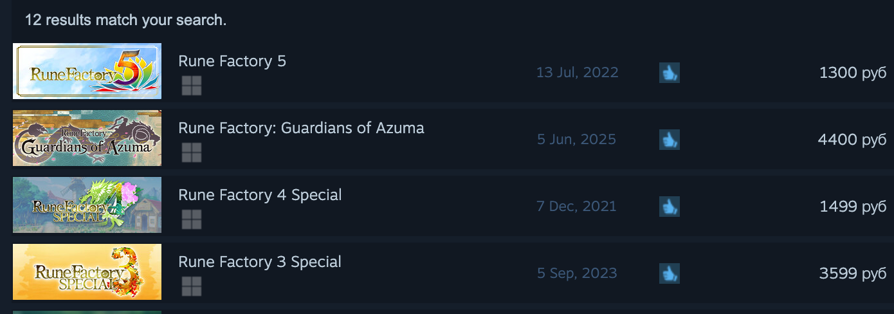
Task: Click thumbs-up review icon for Guardians of Azuma
Action: [670, 140]
